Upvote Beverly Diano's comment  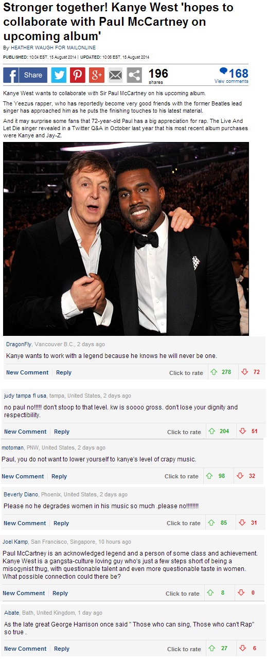pos(211,523)
